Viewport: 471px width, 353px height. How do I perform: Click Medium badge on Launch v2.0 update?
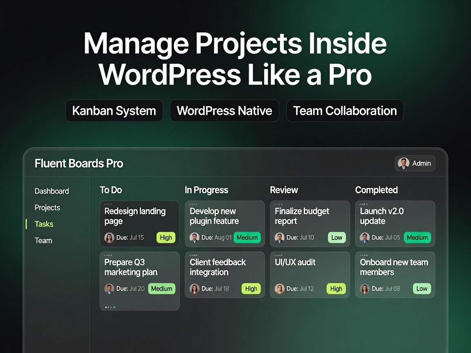click(417, 237)
